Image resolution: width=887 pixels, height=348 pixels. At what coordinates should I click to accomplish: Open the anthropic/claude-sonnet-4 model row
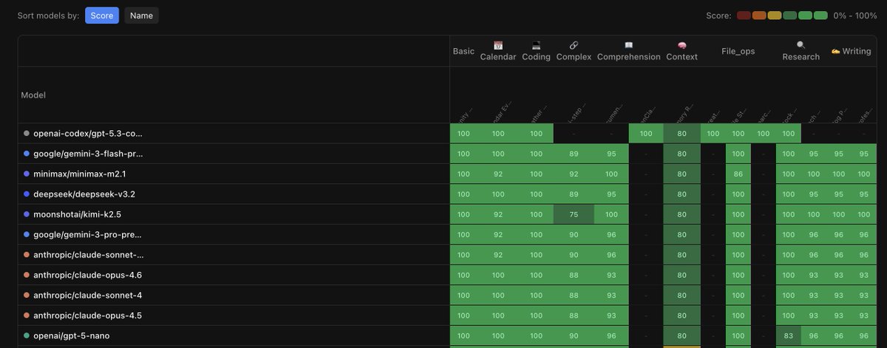tap(234, 295)
